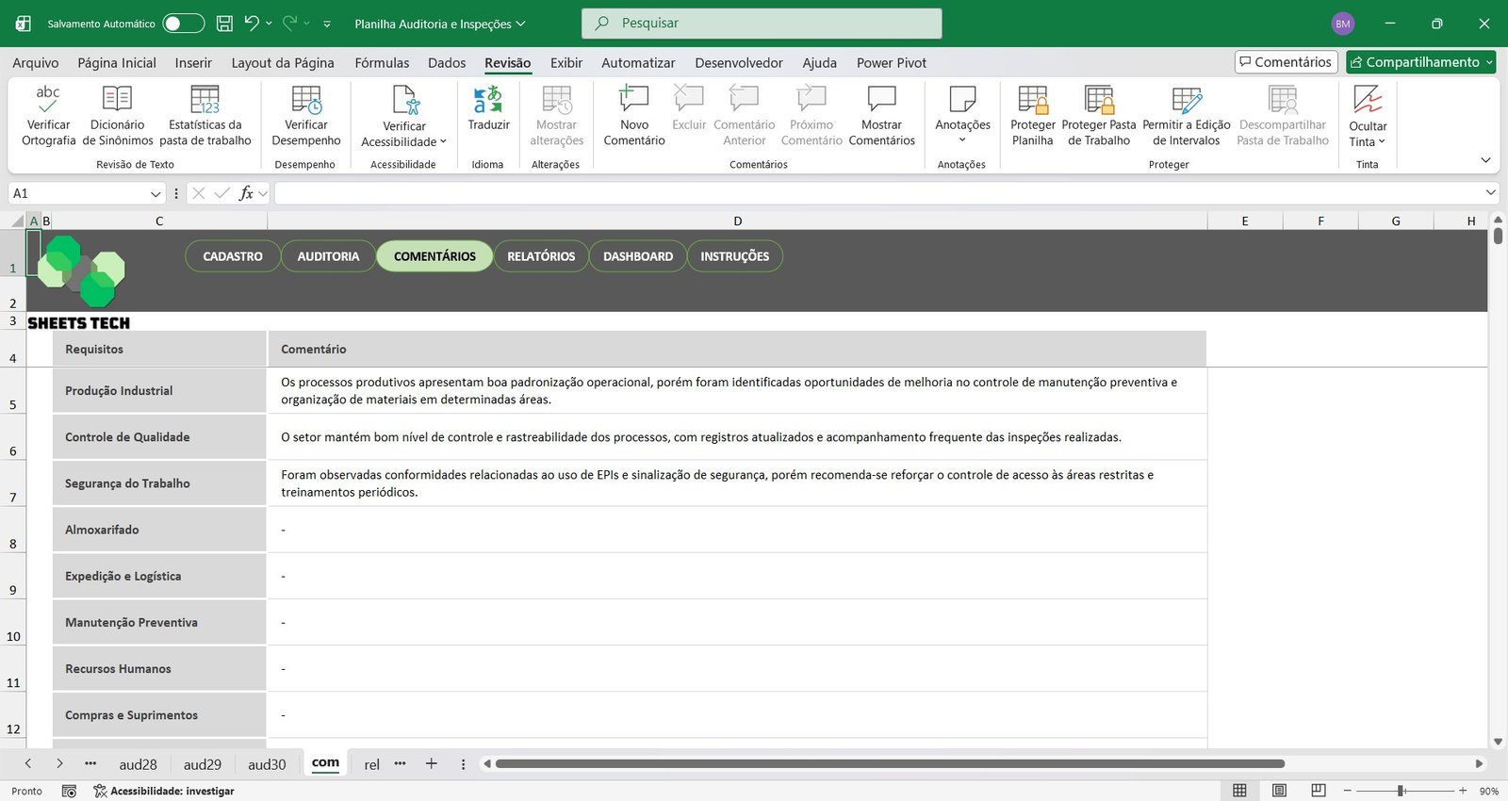Click the DASHBOARD navigation button
Image resolution: width=1508 pixels, height=801 pixels.
[638, 256]
